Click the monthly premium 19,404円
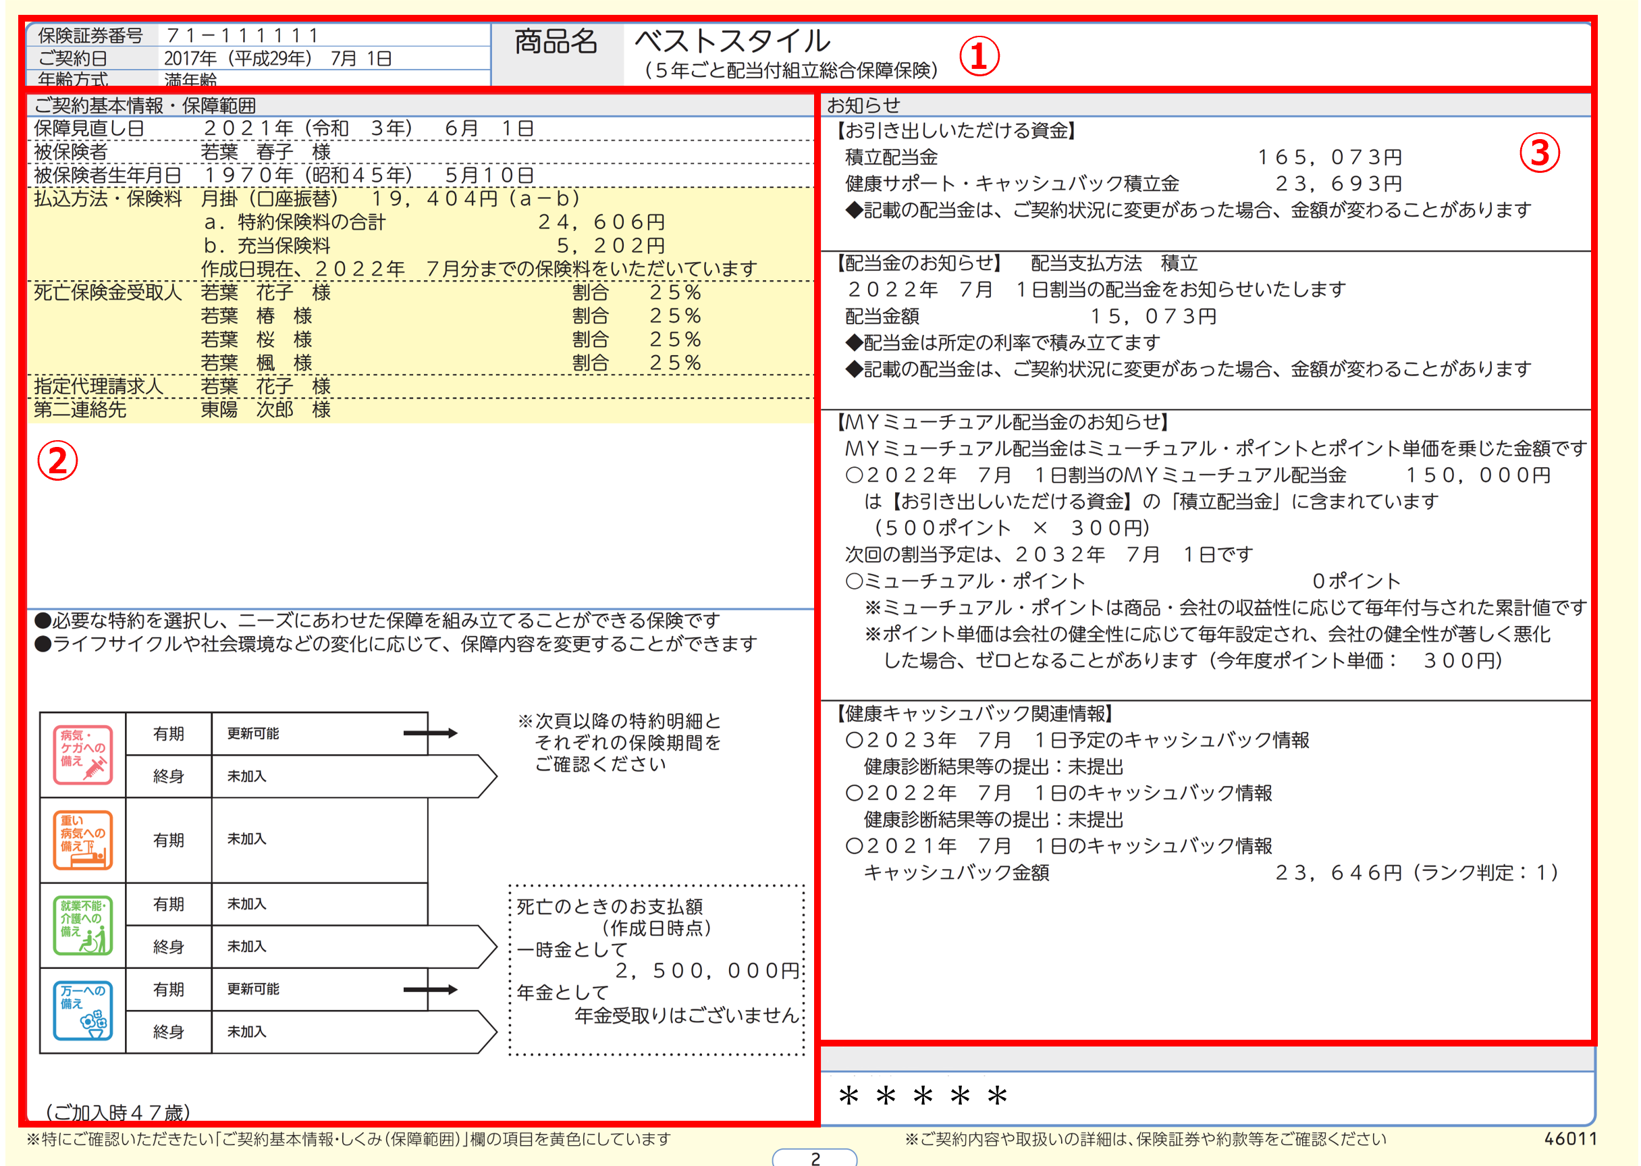Viewport: 1641px width, 1166px height. [435, 198]
